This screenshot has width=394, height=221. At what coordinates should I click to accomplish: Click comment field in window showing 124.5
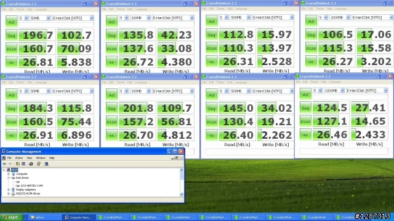click(x=344, y=151)
